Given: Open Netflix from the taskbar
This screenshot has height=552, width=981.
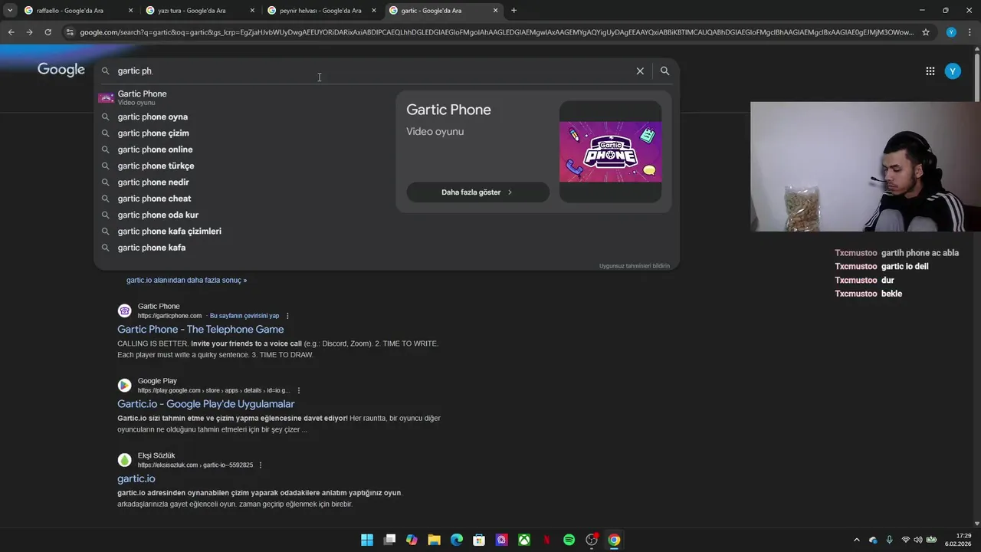Looking at the screenshot, I should [x=546, y=540].
